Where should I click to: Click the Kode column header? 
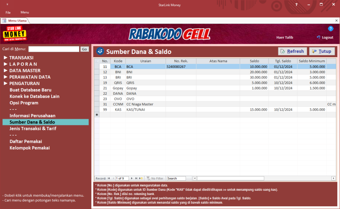[x=118, y=61]
